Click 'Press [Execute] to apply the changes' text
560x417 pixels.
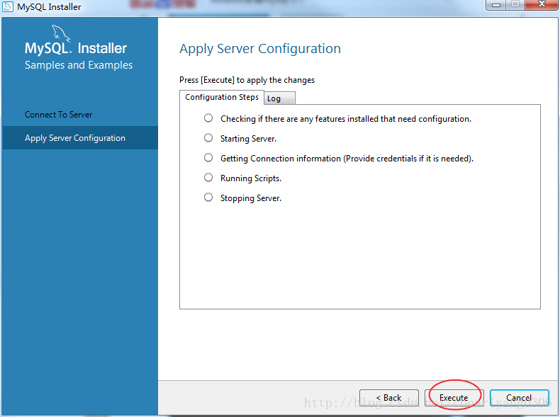coord(247,80)
